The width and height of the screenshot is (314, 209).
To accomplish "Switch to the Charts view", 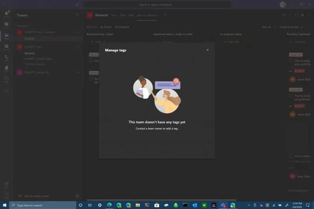I will coord(106,27).
